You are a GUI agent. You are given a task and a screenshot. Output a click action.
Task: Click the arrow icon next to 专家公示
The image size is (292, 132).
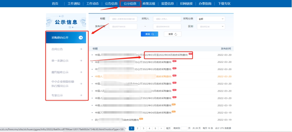81,95
